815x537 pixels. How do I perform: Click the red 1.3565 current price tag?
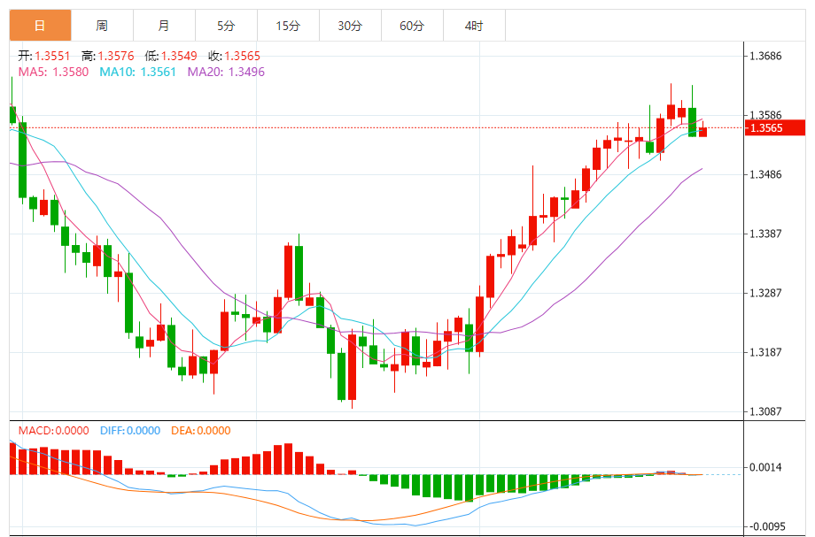click(775, 127)
